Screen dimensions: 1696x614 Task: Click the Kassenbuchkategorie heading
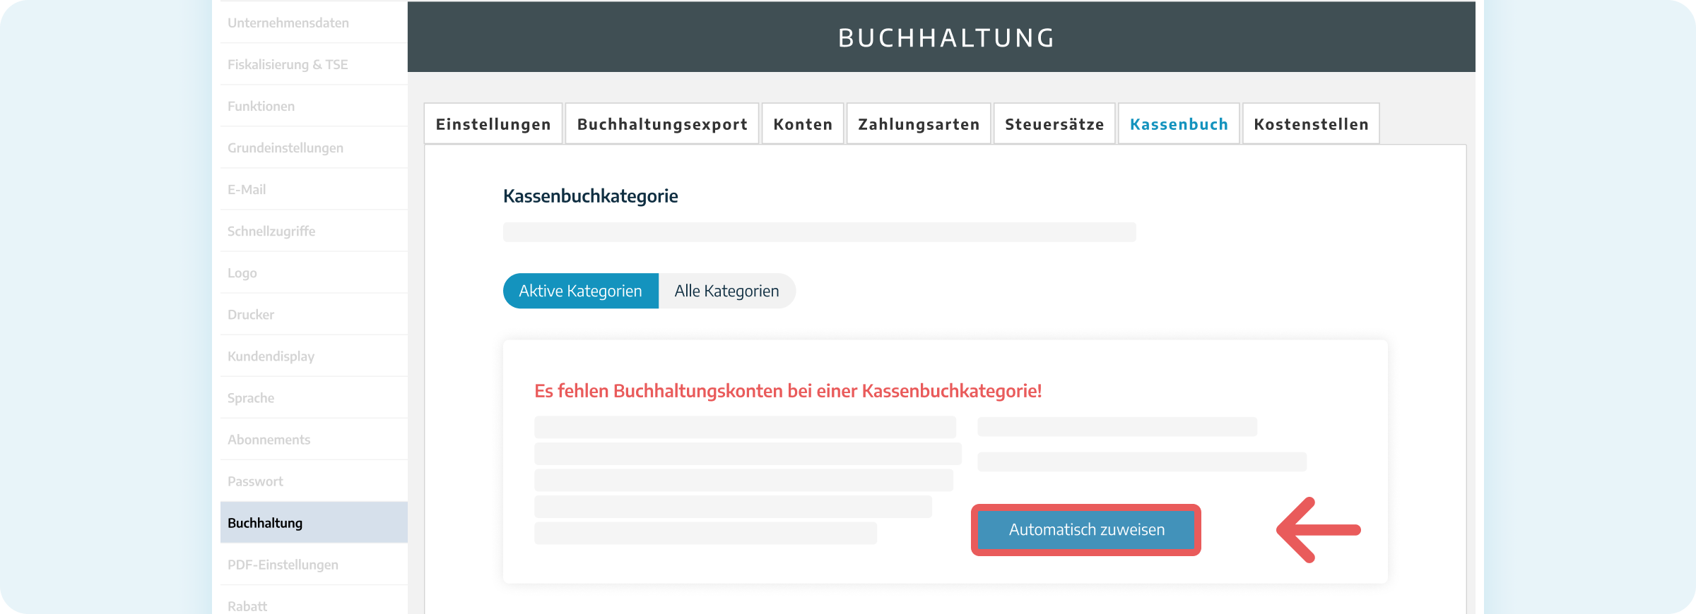coord(590,196)
